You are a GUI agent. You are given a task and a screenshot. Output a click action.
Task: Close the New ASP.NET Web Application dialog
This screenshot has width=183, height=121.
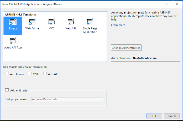tap(177, 4)
